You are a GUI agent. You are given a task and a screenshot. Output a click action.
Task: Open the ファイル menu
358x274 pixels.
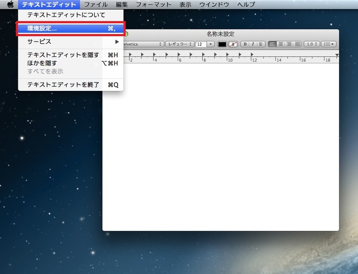[96, 4]
